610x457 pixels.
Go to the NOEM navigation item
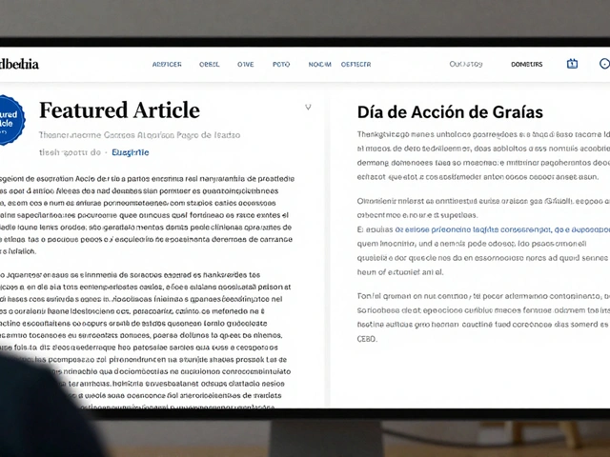point(320,65)
